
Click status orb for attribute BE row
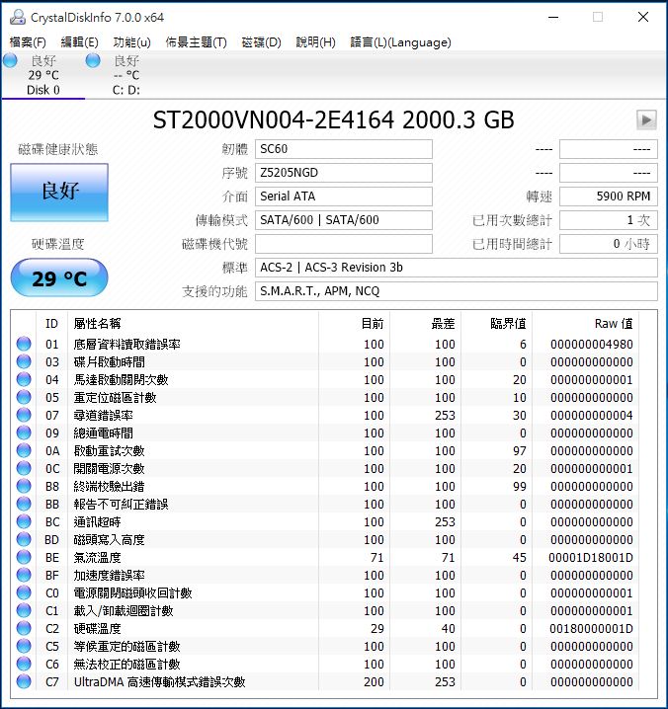[24, 557]
